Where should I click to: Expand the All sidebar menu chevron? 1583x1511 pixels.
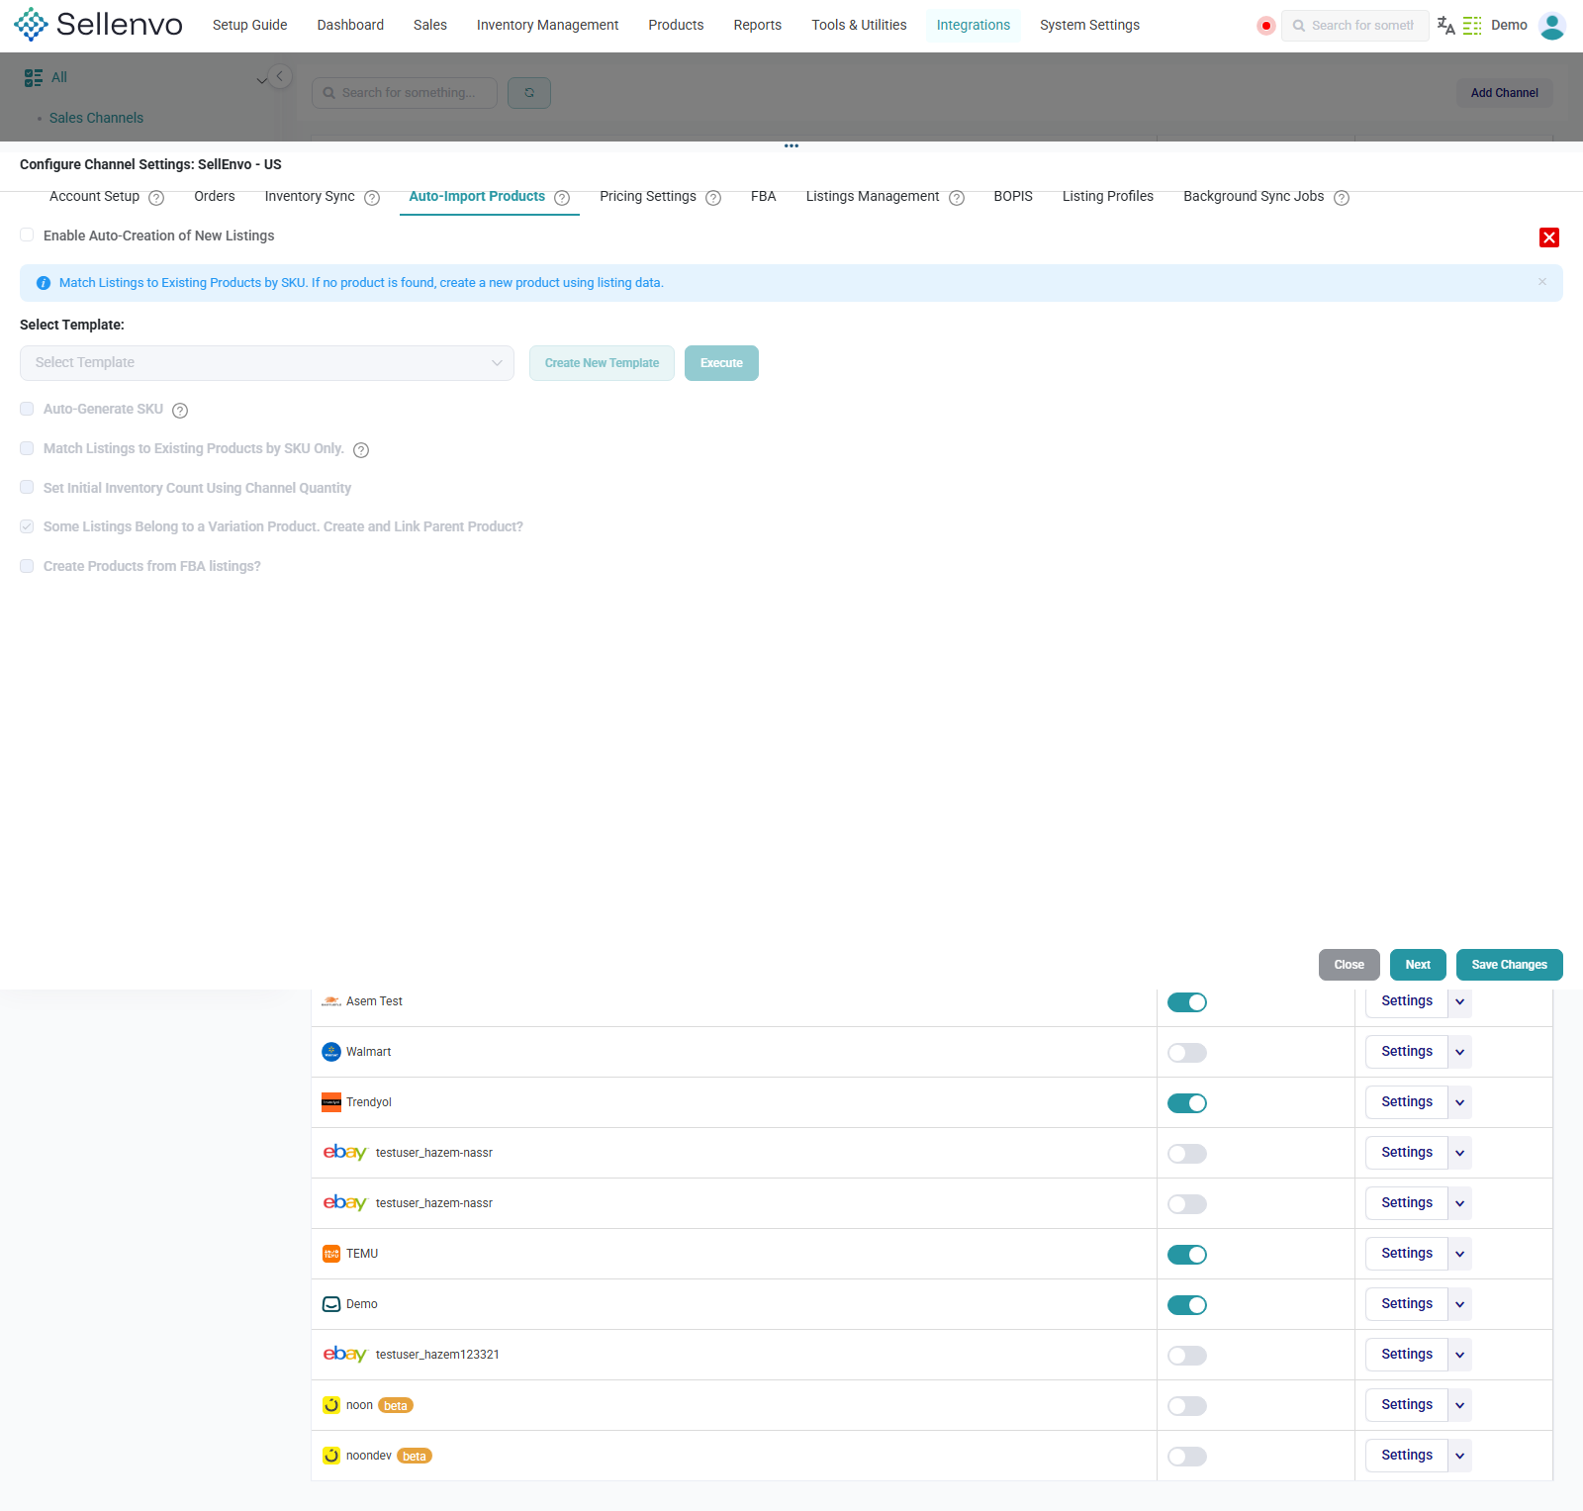click(261, 80)
